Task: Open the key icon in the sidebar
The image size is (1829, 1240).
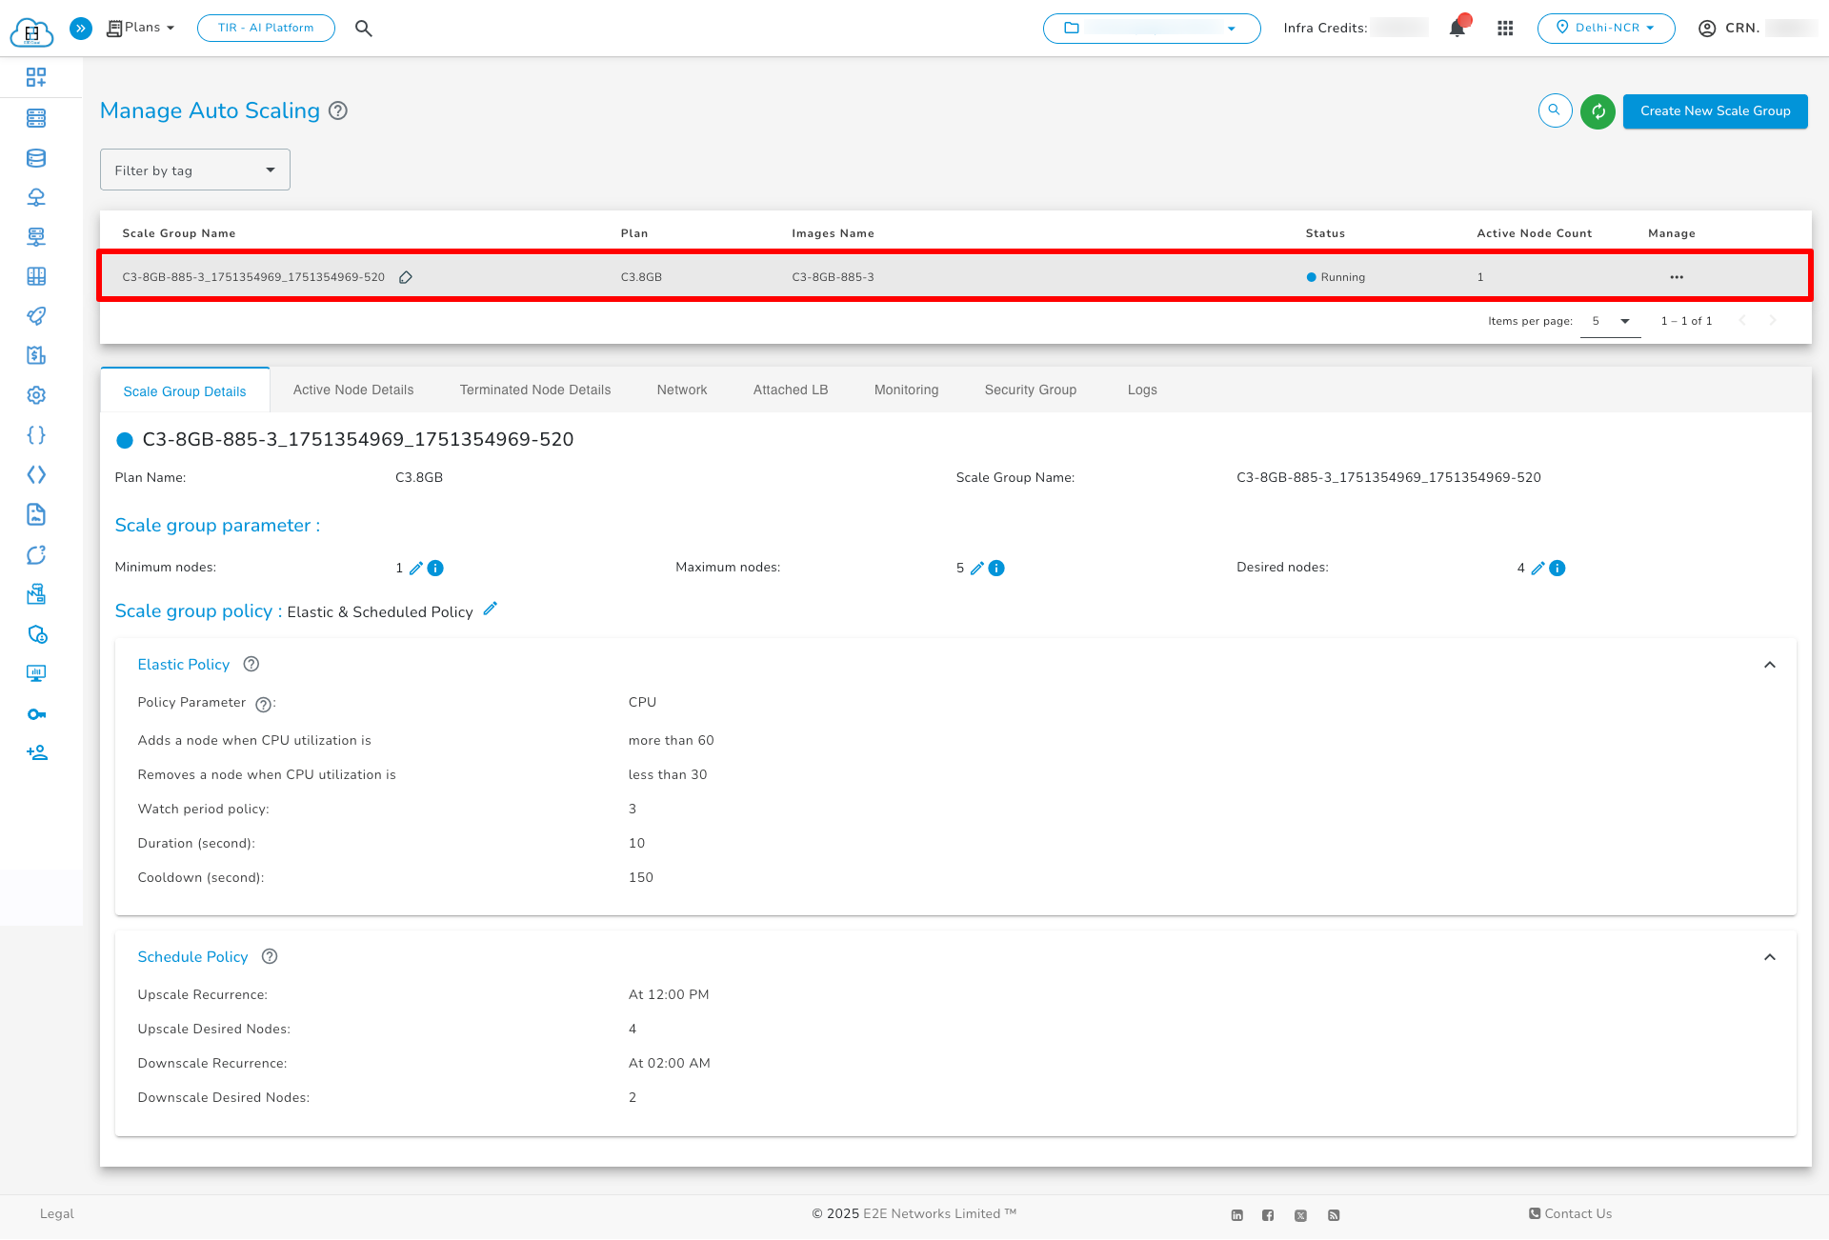Action: tap(36, 713)
